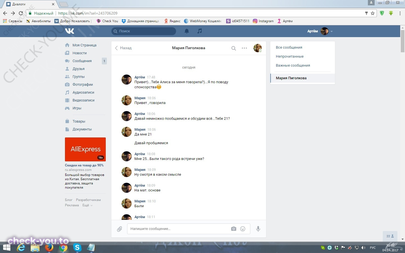The height and width of the screenshot is (253, 405).
Task: Click the VK logo in header
Action: (69, 31)
